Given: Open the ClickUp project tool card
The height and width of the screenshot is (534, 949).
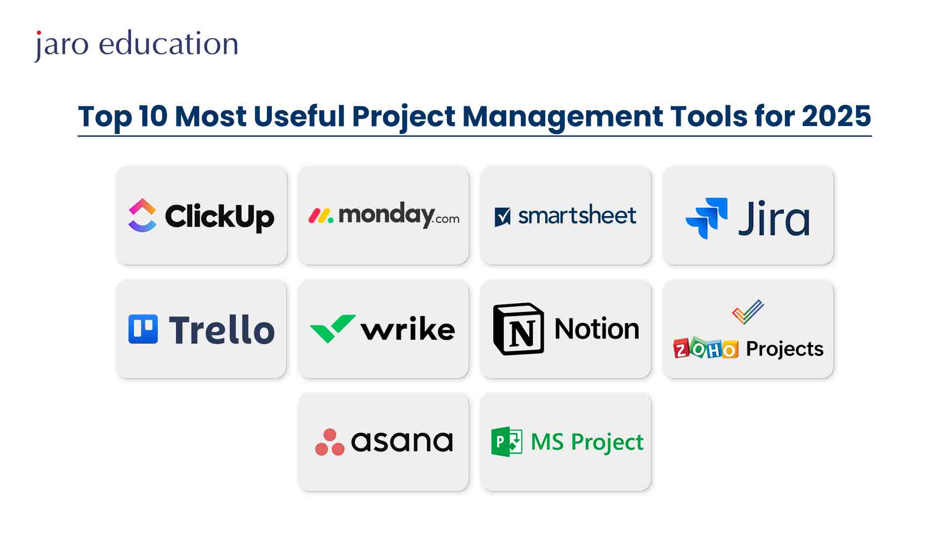Looking at the screenshot, I should click(201, 215).
